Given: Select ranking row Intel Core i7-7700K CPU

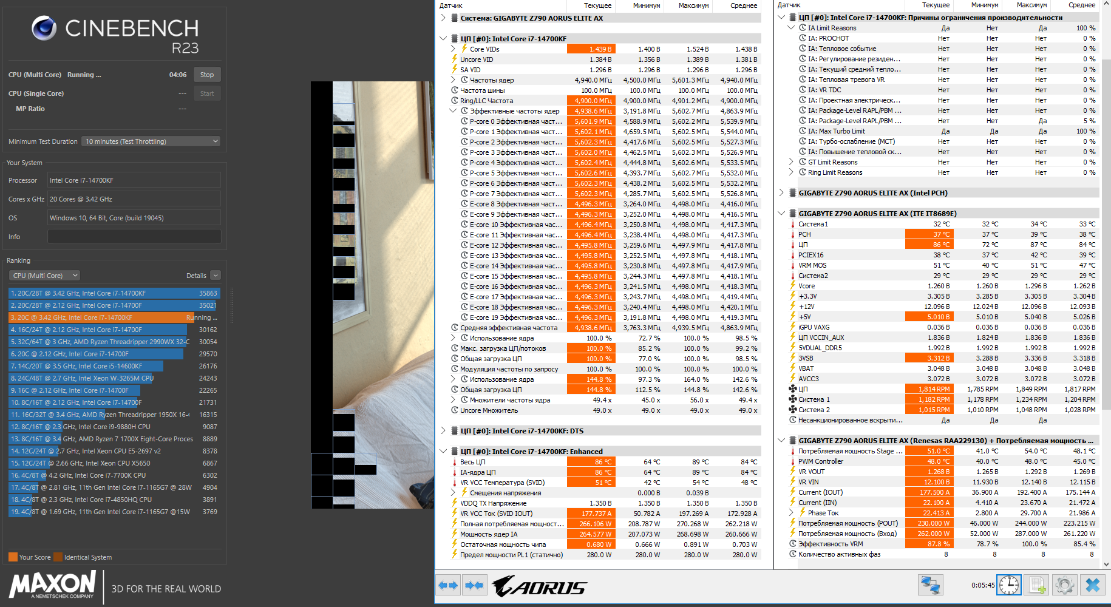Looking at the screenshot, I should coord(114,475).
